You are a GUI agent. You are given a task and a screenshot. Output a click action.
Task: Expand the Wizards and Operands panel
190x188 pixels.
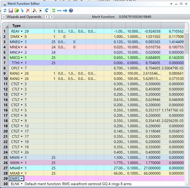(x=4, y=17)
